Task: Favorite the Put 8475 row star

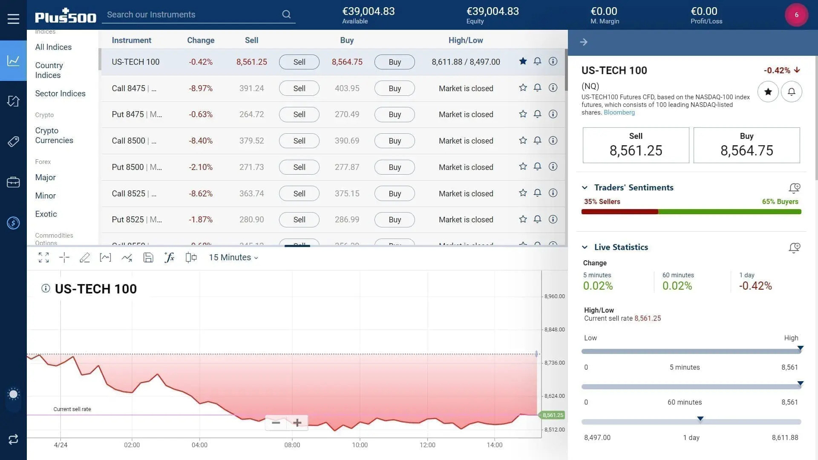Action: coord(523,114)
